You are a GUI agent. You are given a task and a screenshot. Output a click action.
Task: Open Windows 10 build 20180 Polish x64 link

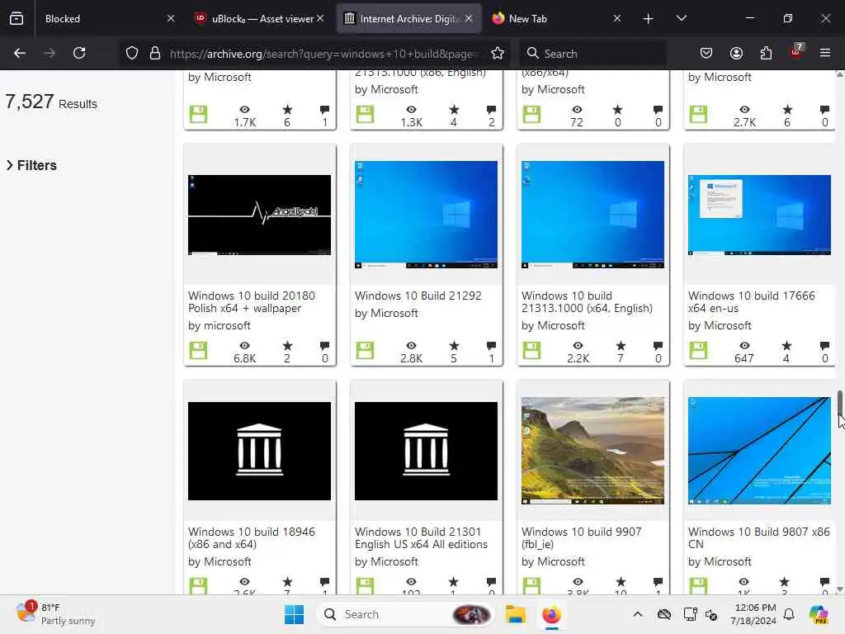pos(252,302)
